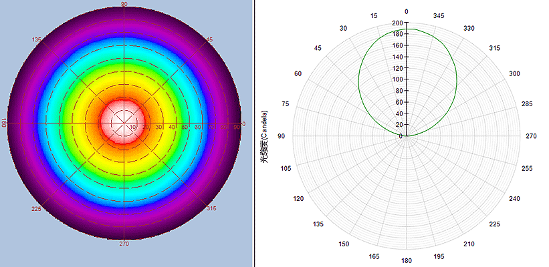Click the 285 angle label on the polar plot
549x267 pixels.
click(527, 104)
